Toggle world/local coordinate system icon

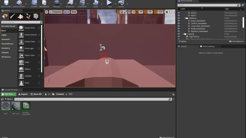[x=129, y=12]
